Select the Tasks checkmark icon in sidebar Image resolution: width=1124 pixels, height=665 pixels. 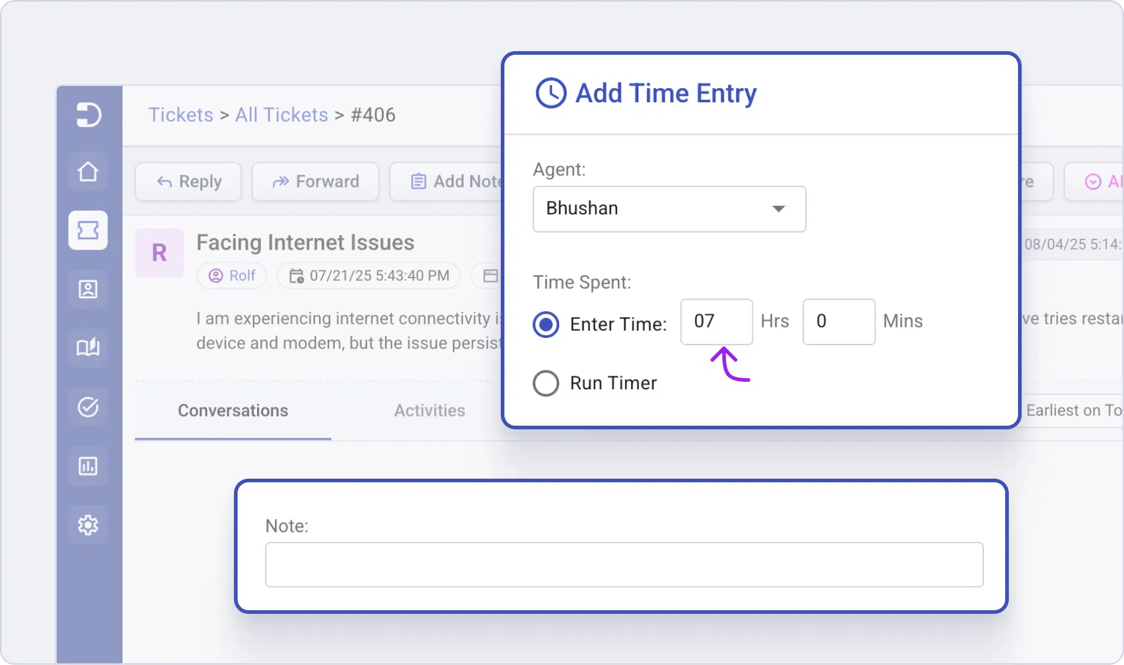click(x=88, y=407)
